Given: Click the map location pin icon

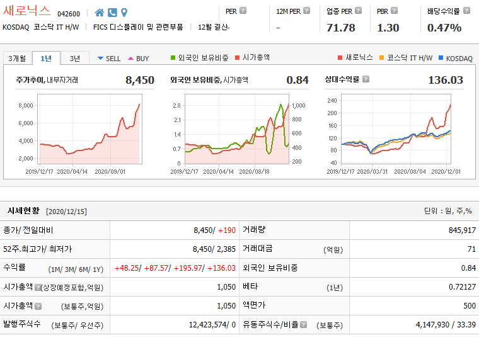Looking at the screenshot, I should (124, 13).
